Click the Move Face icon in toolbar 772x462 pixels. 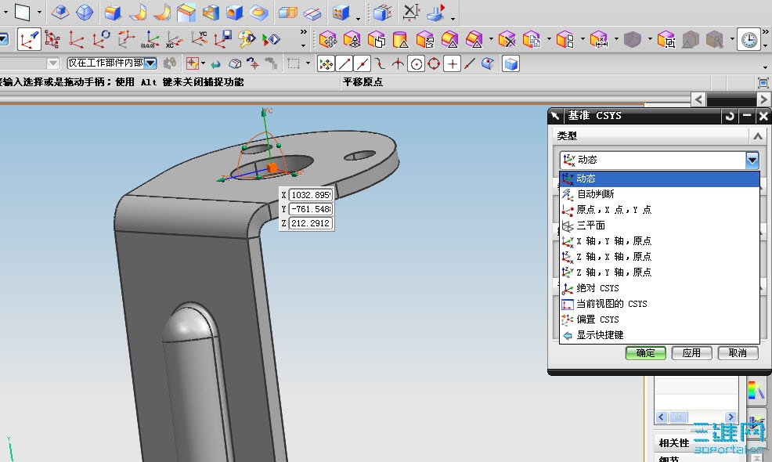point(327,39)
